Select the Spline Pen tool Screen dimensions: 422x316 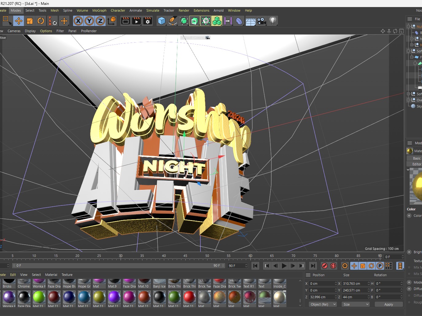click(x=173, y=21)
